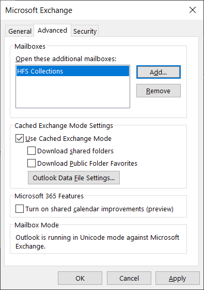The width and height of the screenshot is (204, 290).
Task: Click the Add... mailbox button
Action: click(x=159, y=72)
